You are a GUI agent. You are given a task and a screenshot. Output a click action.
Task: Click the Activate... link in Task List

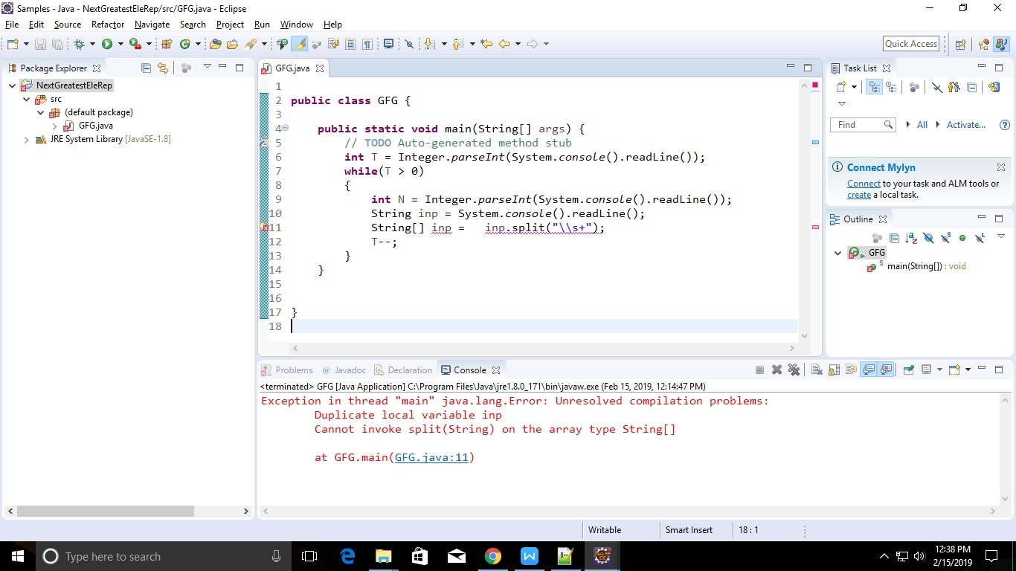[x=966, y=125]
